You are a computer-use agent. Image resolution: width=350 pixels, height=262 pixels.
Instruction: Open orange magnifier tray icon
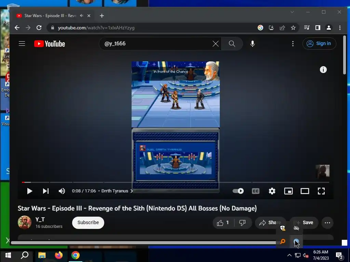tap(283, 242)
